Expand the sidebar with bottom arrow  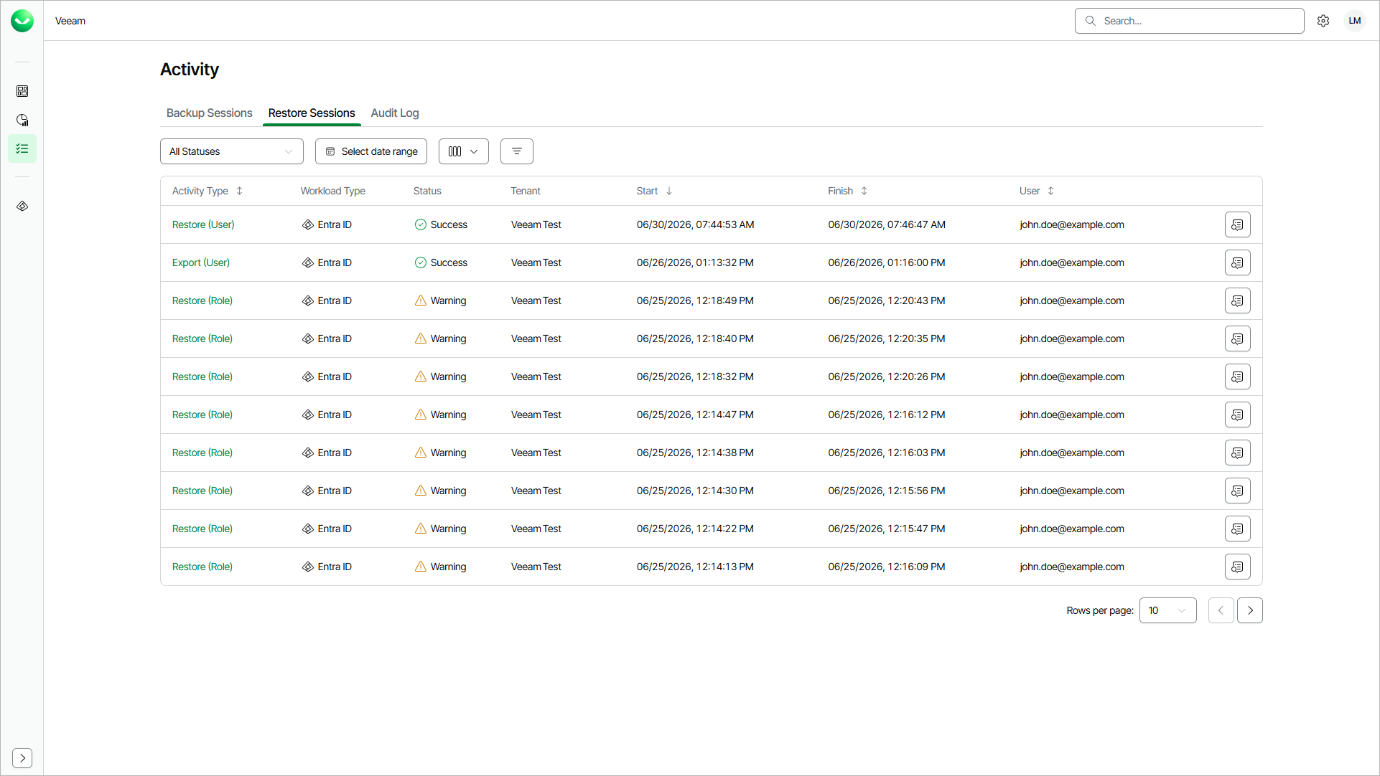[22, 758]
